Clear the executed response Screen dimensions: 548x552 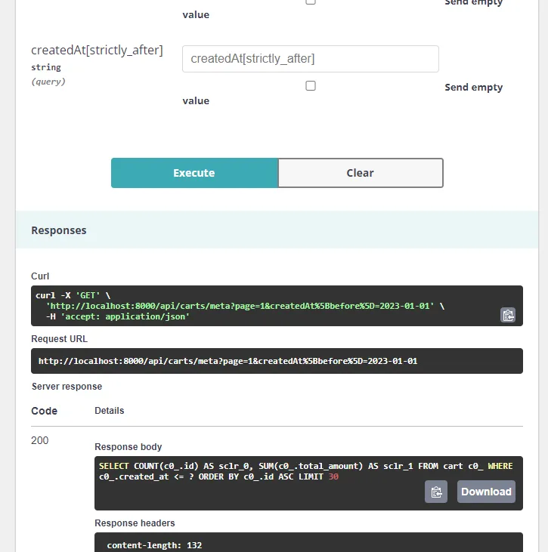tap(360, 173)
